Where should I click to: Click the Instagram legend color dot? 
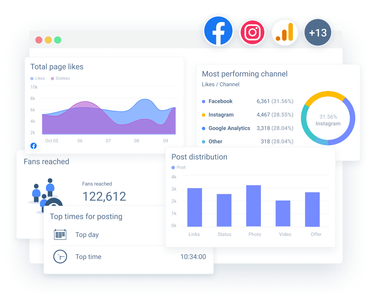204,115
